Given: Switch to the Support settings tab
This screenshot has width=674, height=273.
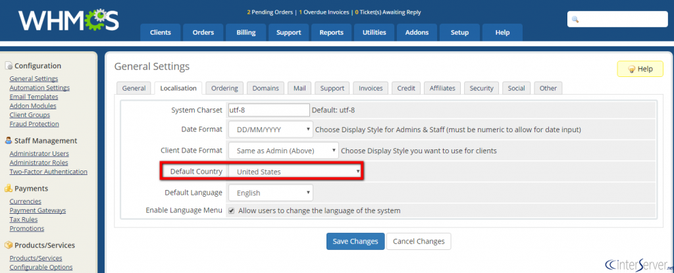Looking at the screenshot, I should pyautogui.click(x=332, y=88).
